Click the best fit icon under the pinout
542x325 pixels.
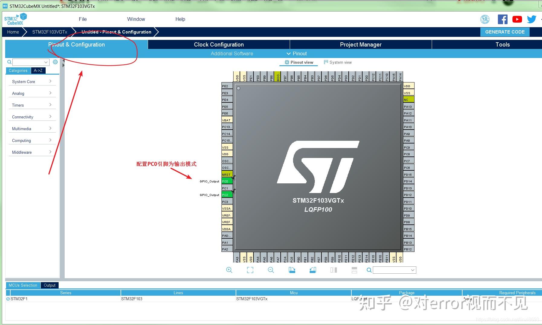coord(250,270)
